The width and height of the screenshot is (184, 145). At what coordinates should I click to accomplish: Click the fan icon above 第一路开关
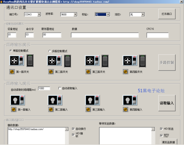pyautogui.click(x=17, y=61)
